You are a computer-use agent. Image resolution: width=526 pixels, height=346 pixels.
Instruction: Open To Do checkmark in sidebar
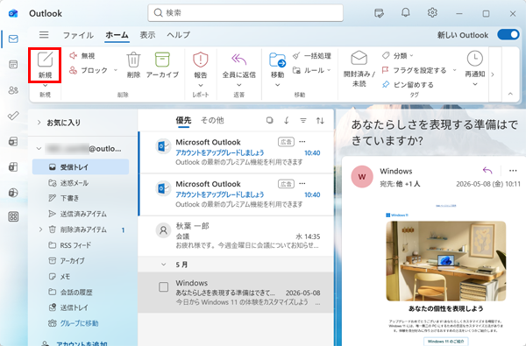[13, 116]
